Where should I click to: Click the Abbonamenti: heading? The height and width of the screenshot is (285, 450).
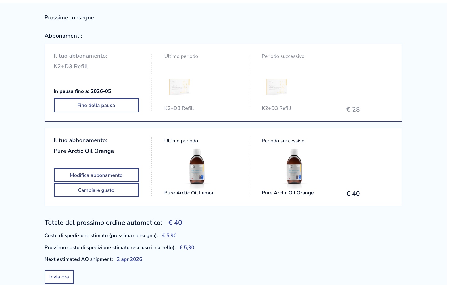coord(63,36)
